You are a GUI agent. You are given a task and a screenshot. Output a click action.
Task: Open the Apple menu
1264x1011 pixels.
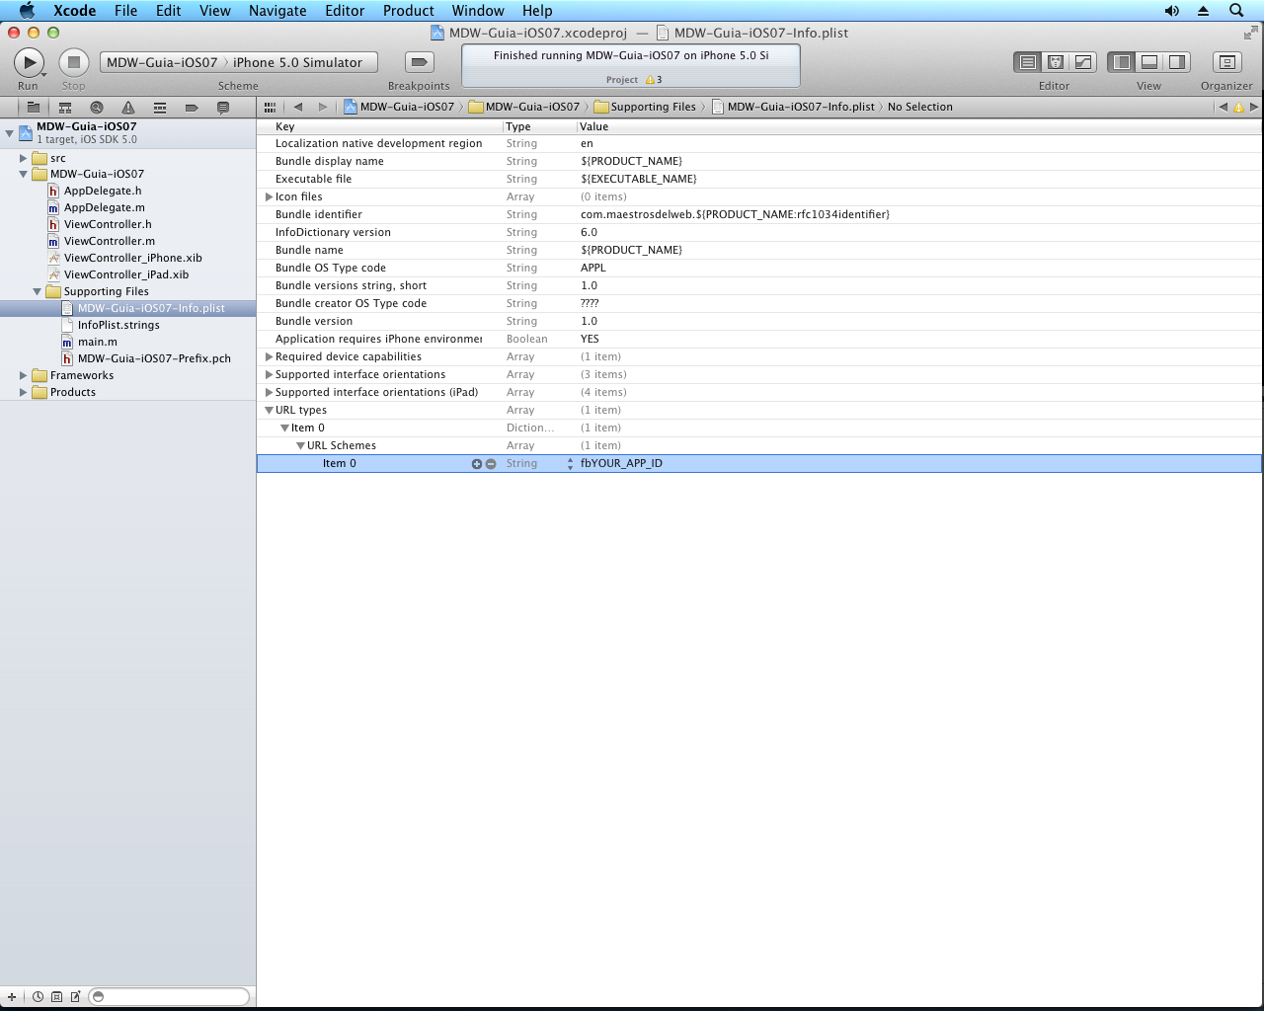click(27, 11)
